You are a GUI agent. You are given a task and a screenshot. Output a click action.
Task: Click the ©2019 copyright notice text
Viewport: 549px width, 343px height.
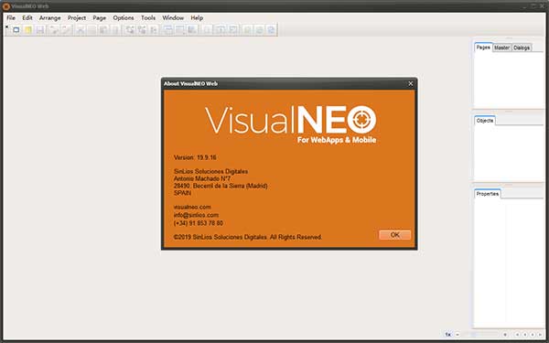coord(248,237)
